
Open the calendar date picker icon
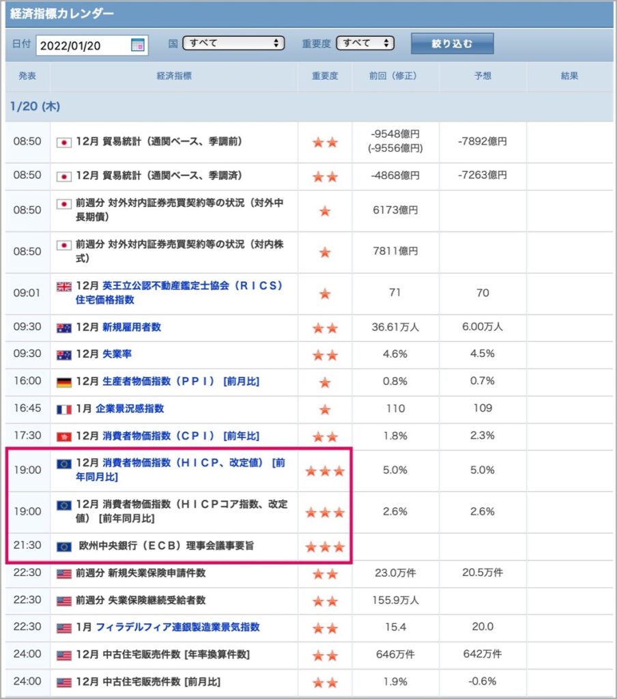[137, 45]
